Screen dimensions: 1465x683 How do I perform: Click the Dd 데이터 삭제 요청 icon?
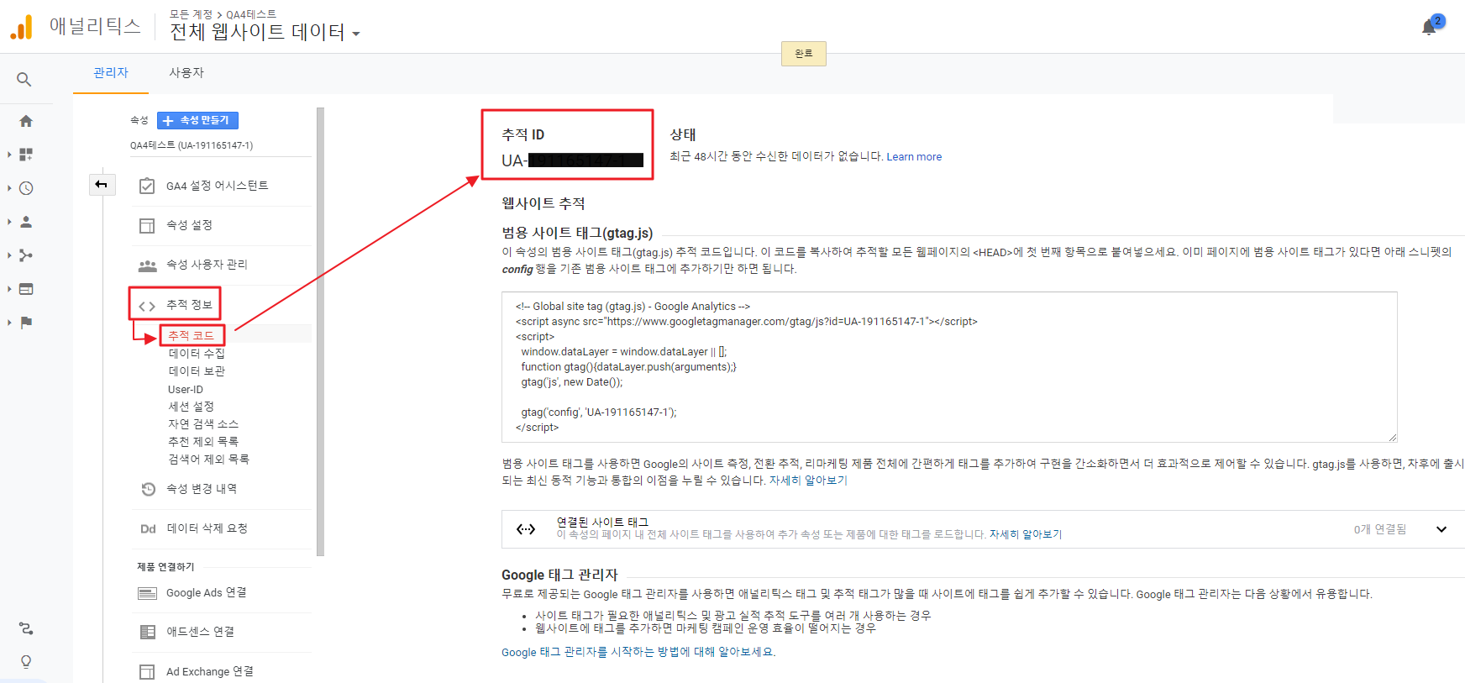click(148, 528)
